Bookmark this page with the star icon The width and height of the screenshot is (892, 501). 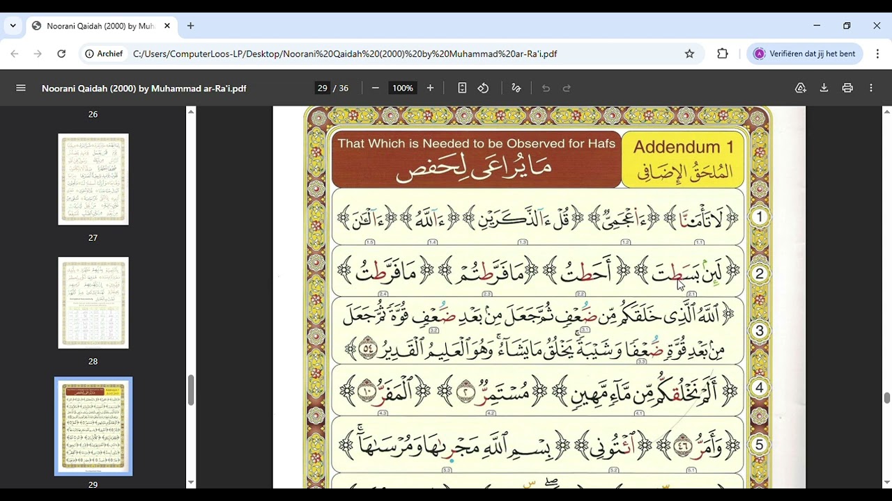[x=689, y=54]
